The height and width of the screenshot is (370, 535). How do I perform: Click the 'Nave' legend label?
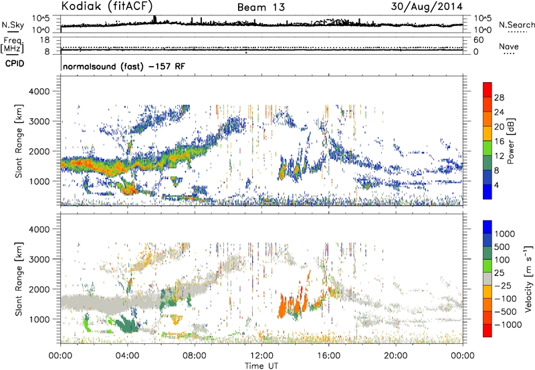tap(509, 46)
